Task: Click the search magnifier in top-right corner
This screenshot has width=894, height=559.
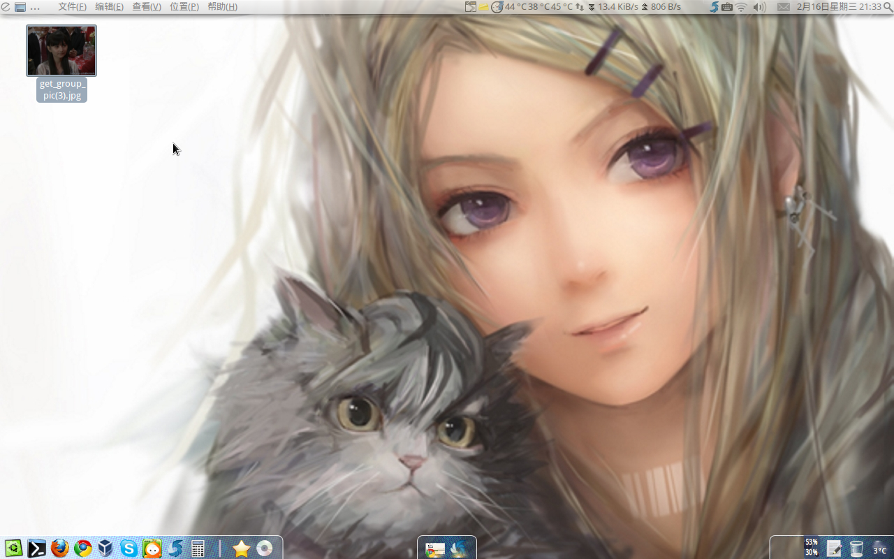Action: pyautogui.click(x=888, y=7)
